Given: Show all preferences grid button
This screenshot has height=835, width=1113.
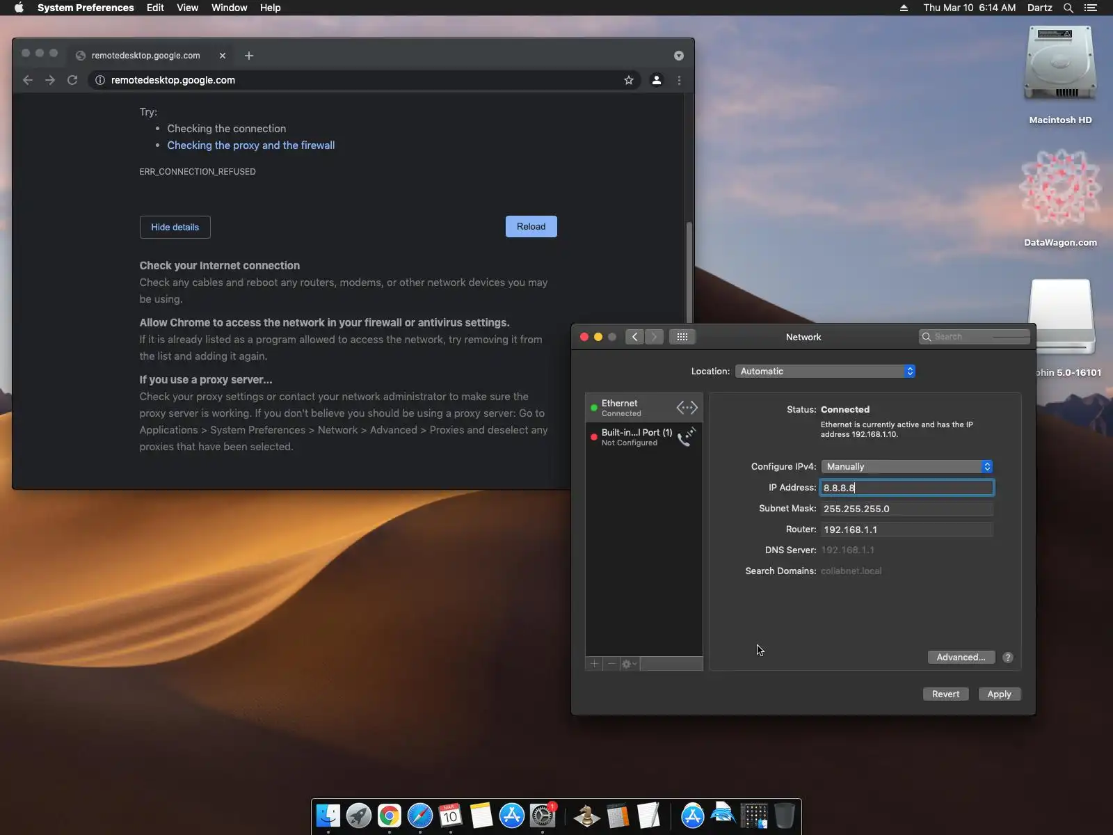Looking at the screenshot, I should [x=682, y=337].
